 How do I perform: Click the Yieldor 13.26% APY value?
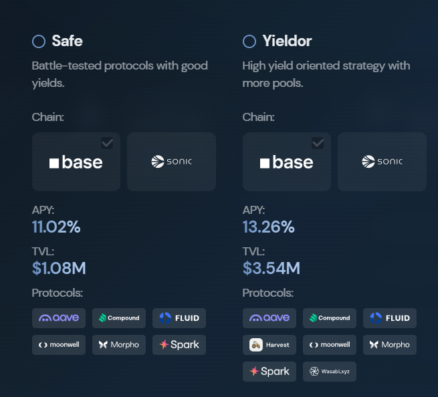268,227
